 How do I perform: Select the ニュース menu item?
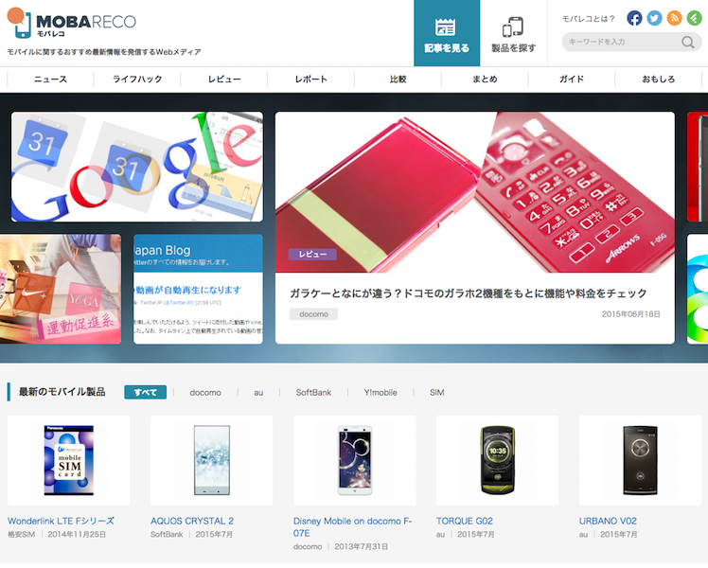coord(50,79)
